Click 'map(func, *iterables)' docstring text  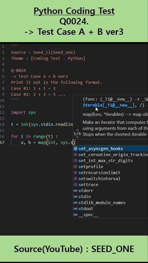[103, 114]
